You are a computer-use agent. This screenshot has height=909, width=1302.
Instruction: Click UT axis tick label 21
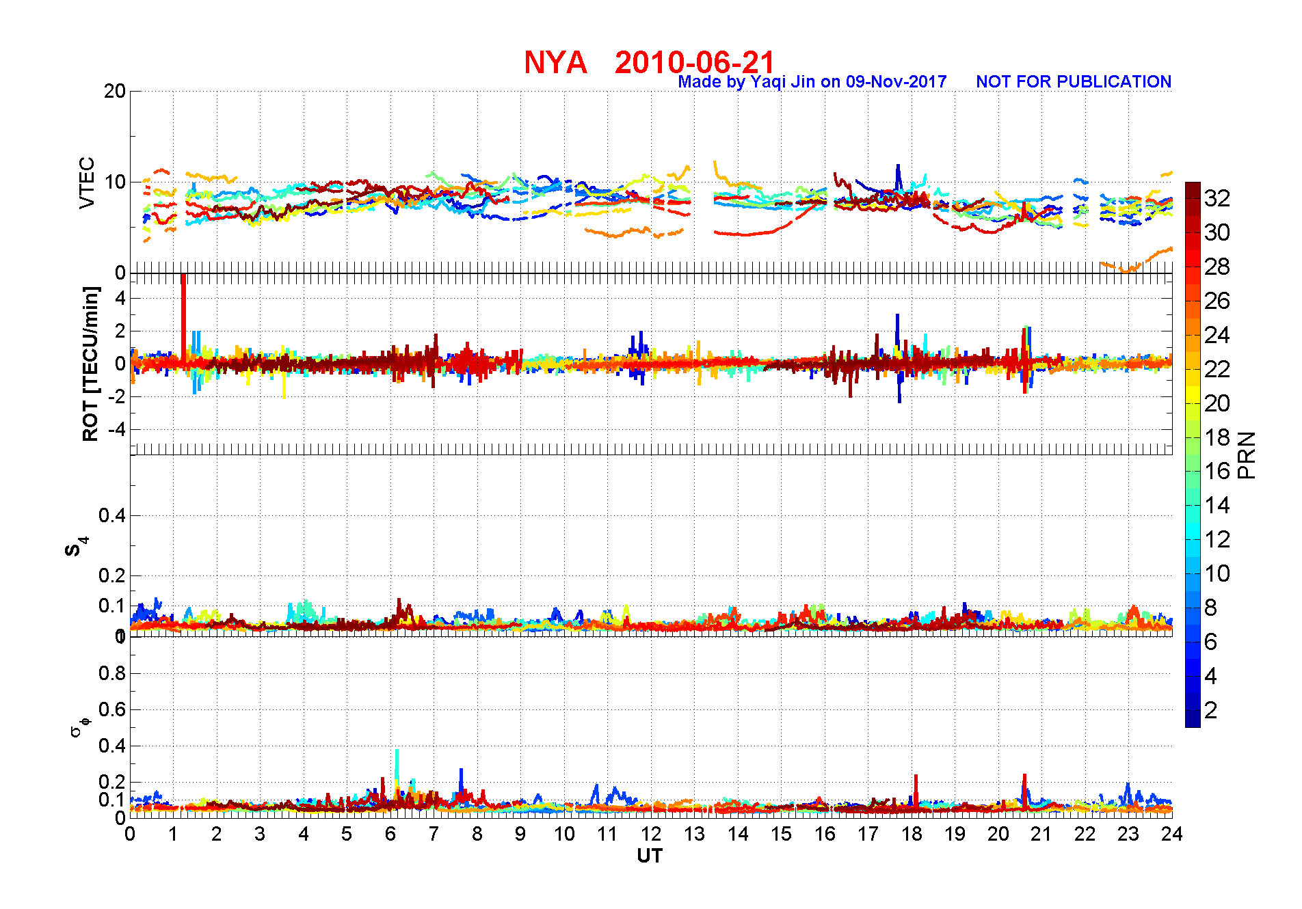tap(1041, 834)
